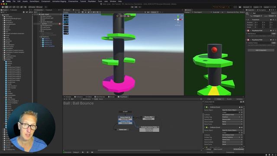Screen dimensions: 277x156
Task: Open the cloud services icon
Action: coord(240,7)
